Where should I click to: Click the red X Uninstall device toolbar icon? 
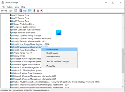38,11
